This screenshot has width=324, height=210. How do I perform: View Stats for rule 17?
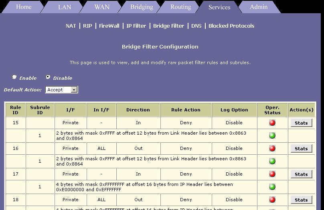301,174
